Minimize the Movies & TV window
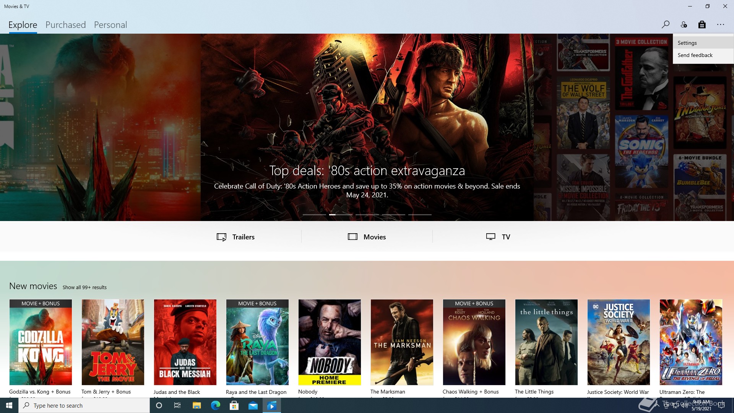Screen dimensions: 734x413 [690, 6]
